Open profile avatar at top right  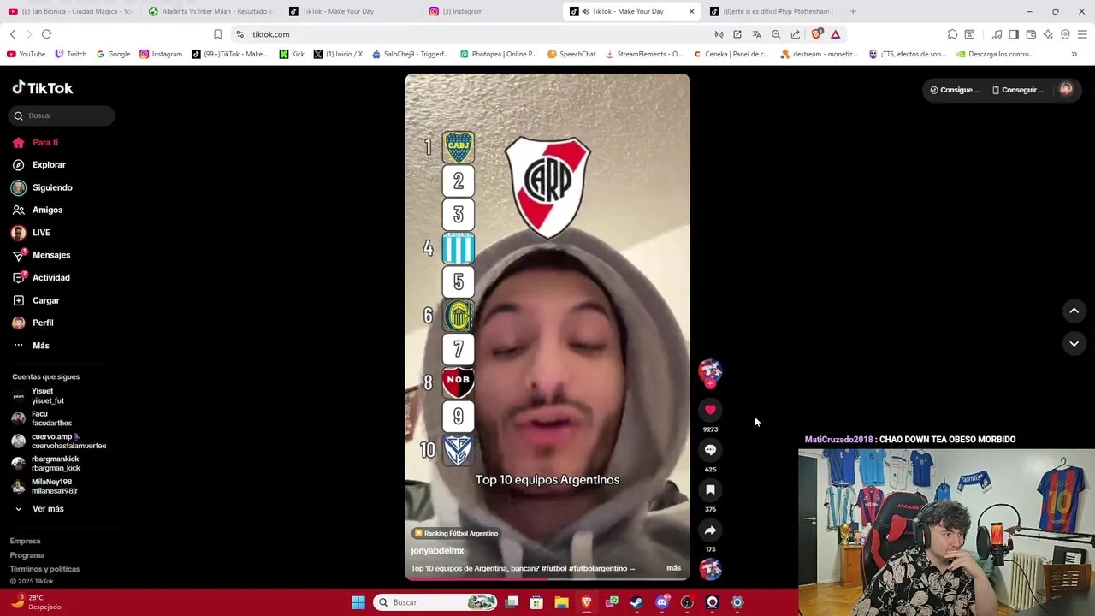coord(1066,89)
